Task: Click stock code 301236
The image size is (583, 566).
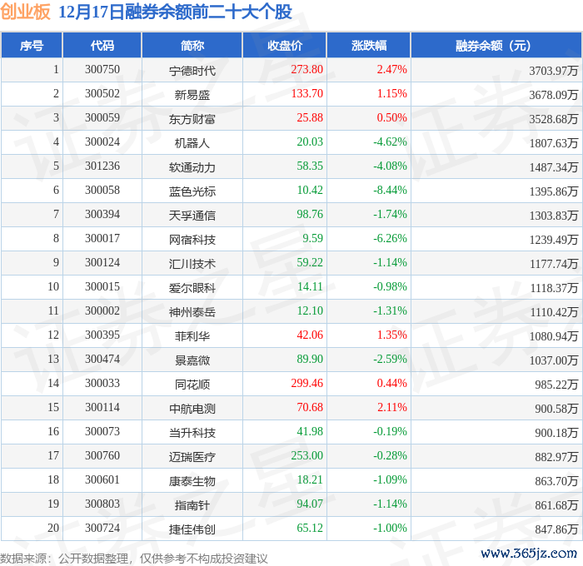Action: [x=102, y=166]
